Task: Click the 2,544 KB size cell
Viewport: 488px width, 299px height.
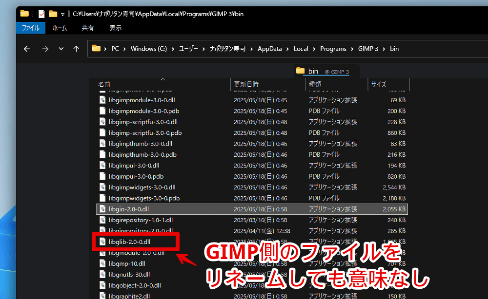Action: 394,187
